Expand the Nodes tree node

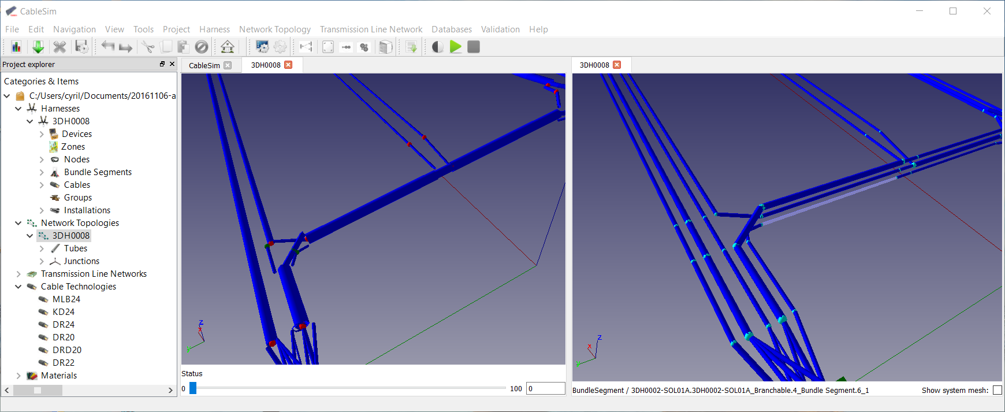click(x=42, y=159)
